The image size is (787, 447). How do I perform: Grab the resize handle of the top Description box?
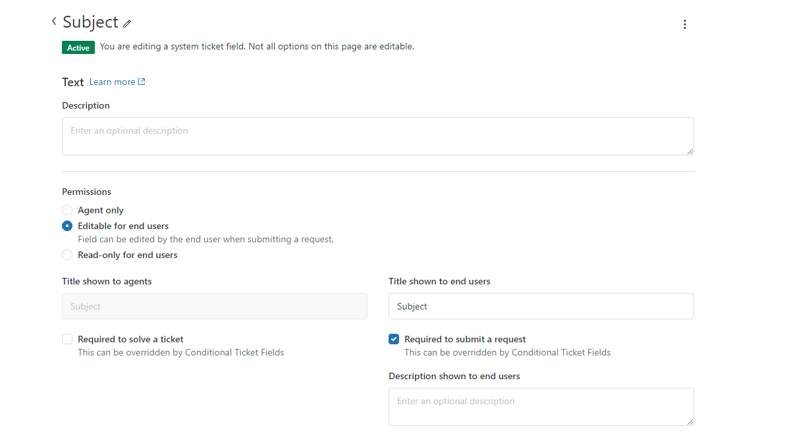point(690,151)
